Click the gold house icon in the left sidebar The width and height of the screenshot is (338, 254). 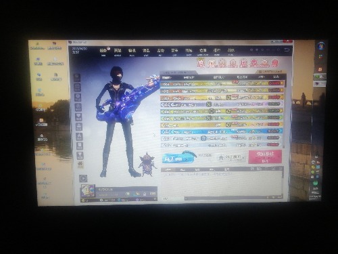80,165
